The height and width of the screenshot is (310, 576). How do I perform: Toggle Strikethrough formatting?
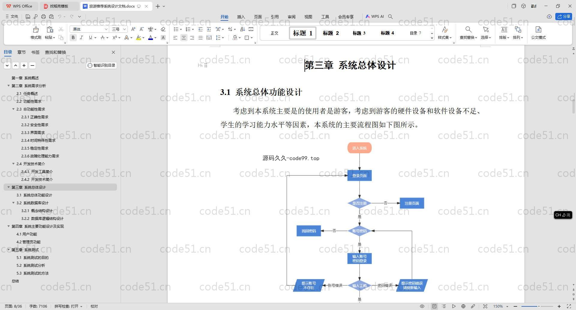coord(103,38)
